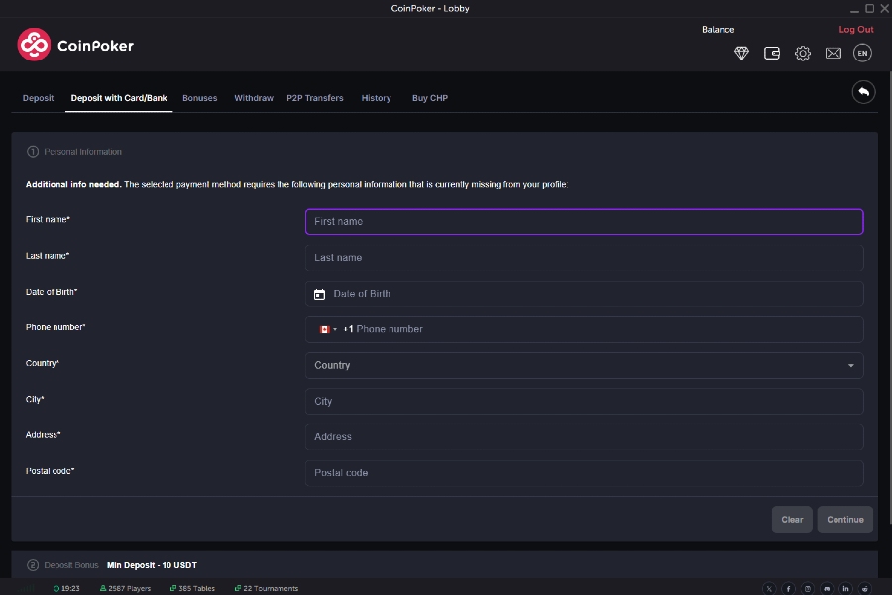This screenshot has width=892, height=595.
Task: Open settings via the gear icon
Action: 803,54
